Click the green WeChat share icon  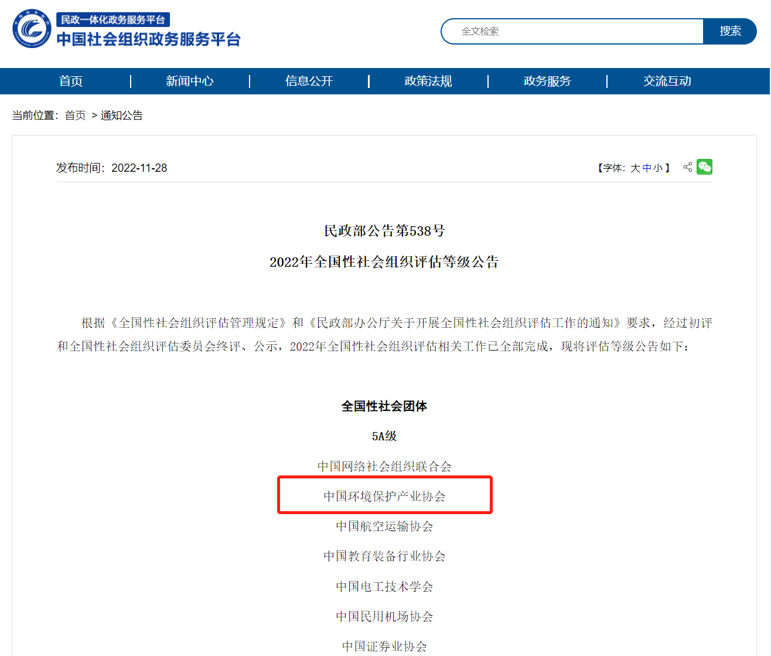704,167
